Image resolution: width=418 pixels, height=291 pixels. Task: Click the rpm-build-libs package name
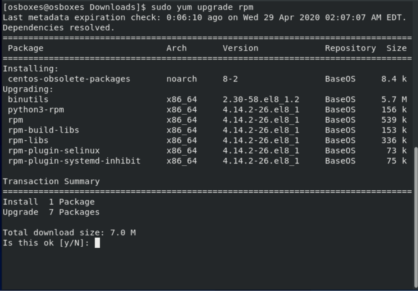(x=43, y=130)
